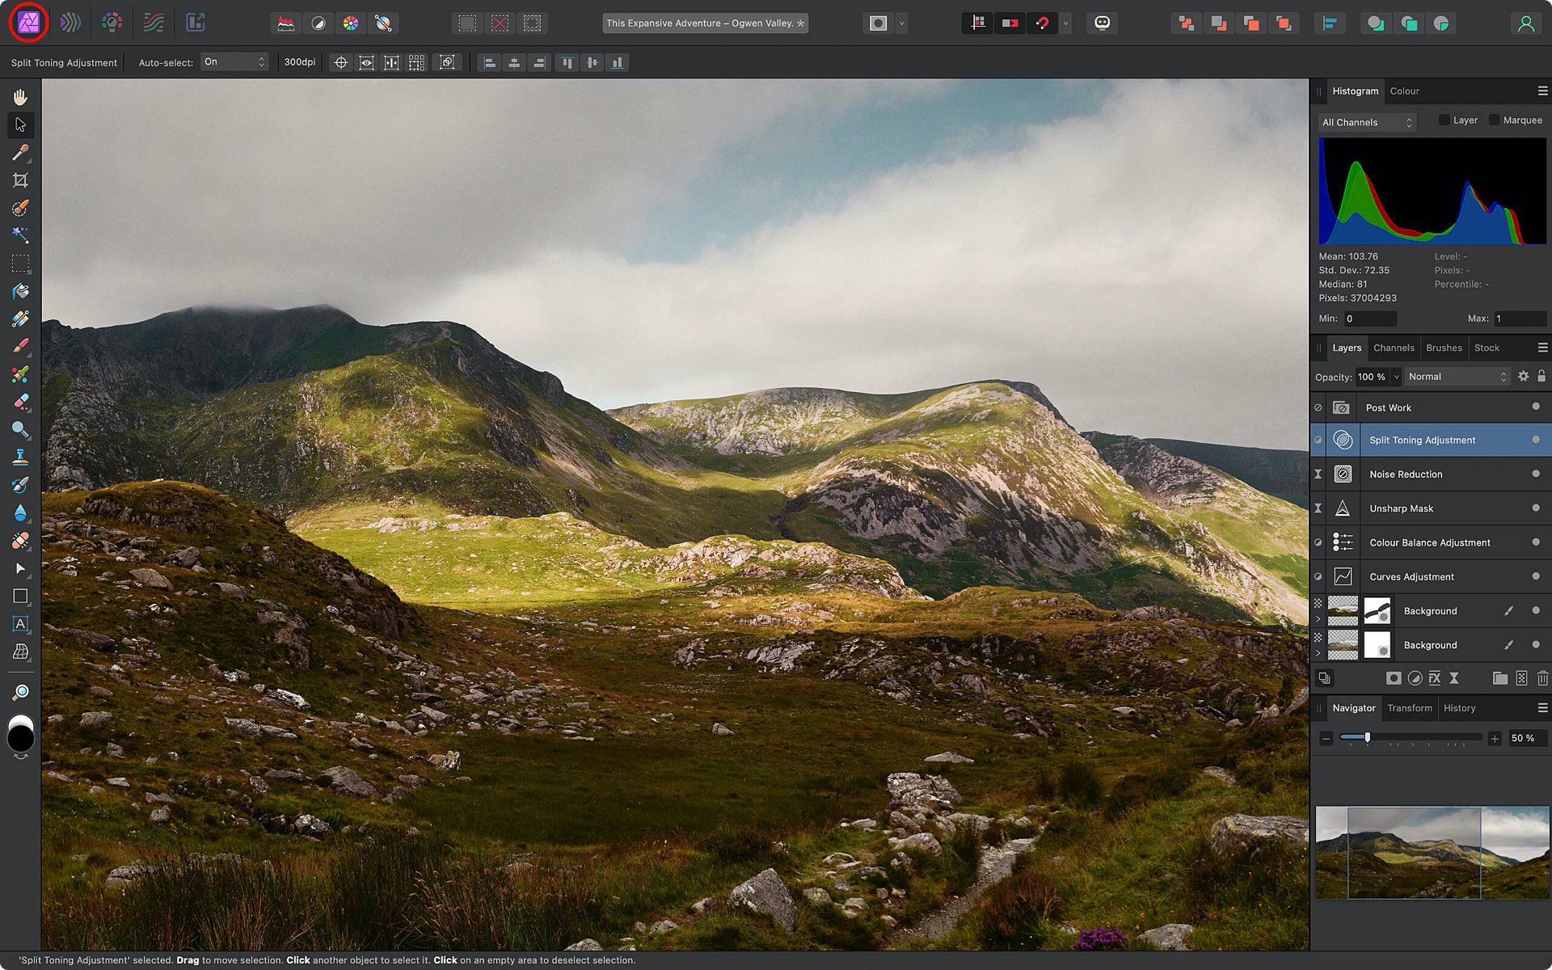Apply Auto Contrast from the toolbar

[318, 23]
